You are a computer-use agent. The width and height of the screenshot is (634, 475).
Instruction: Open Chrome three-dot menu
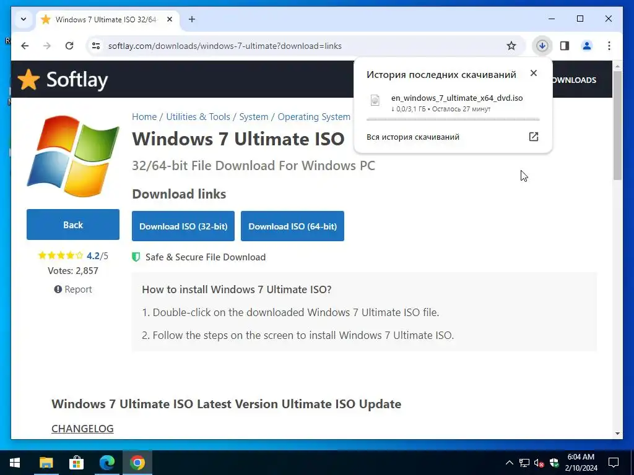609,46
